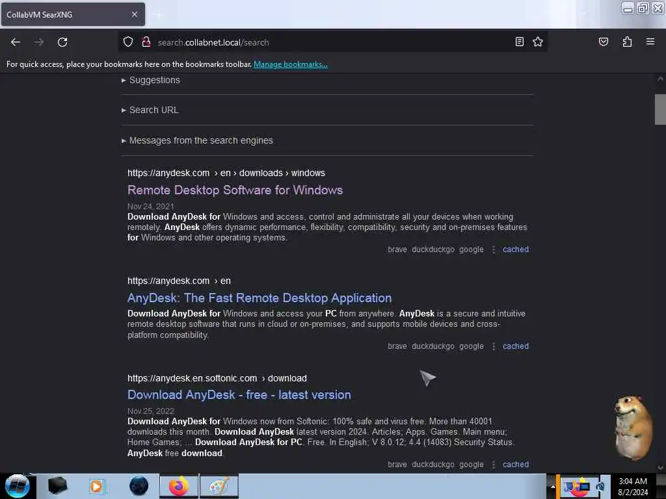666x499 pixels.
Task: Click the Nov 24, 2021 date text
Action: pyautogui.click(x=151, y=206)
